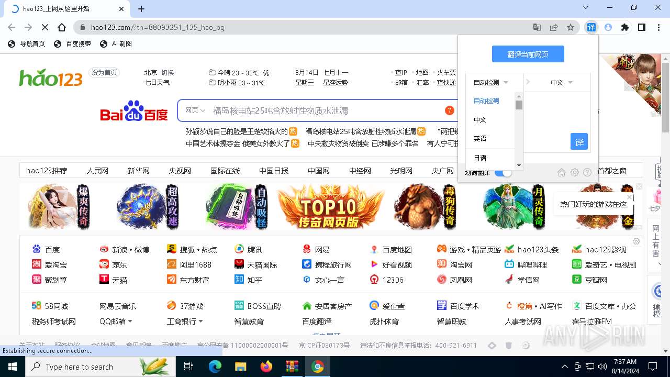The height and width of the screenshot is (377, 670).
Task: Click the share page icon in address bar
Action: tap(554, 27)
